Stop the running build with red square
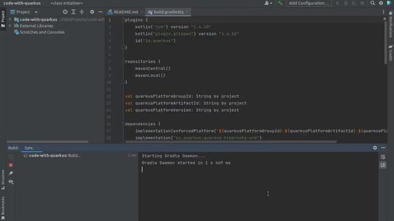This screenshot has width=394, height=221. (11, 165)
